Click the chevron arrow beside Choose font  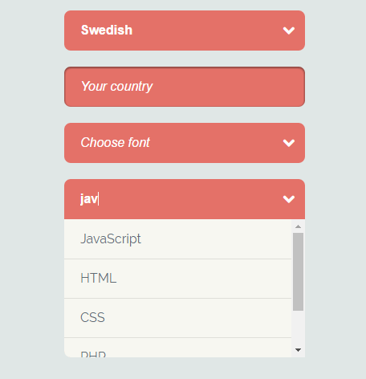[x=289, y=143]
